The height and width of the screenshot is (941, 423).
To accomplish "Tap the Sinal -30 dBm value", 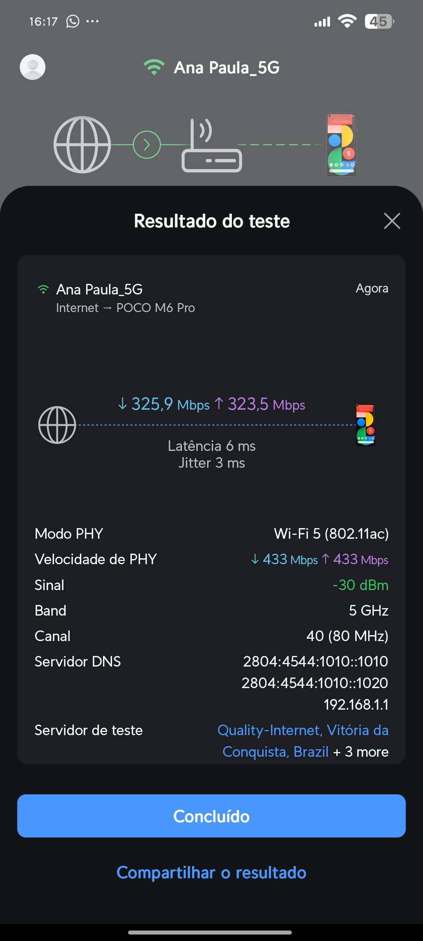I will pos(360,585).
